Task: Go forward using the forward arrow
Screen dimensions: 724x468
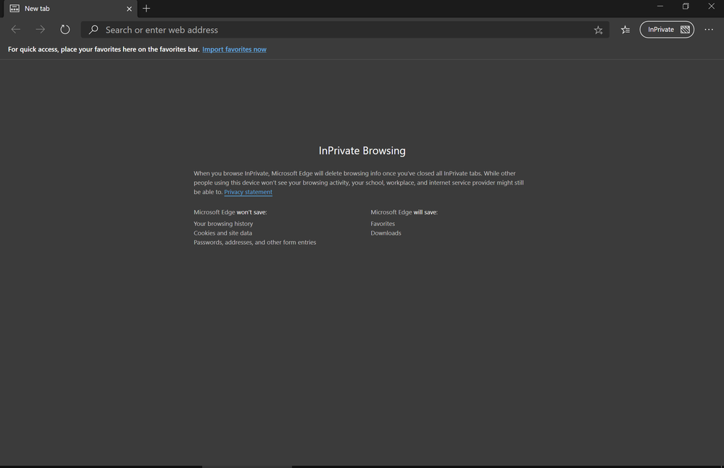Action: [41, 30]
